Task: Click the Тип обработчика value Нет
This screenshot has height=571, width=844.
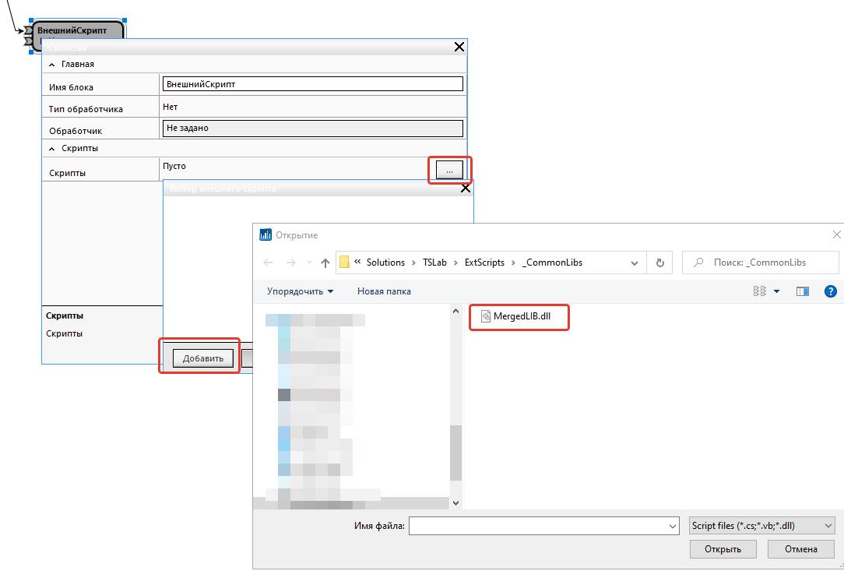Action: [170, 107]
